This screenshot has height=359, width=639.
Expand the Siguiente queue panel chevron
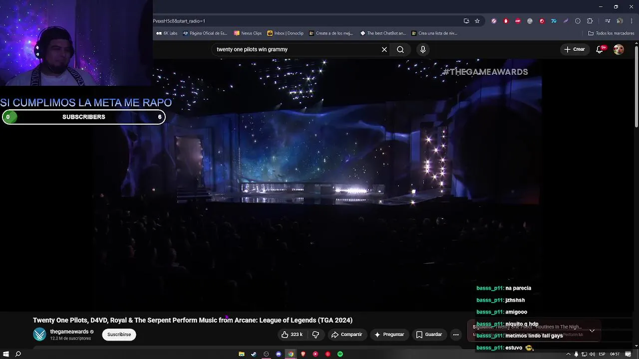592,331
